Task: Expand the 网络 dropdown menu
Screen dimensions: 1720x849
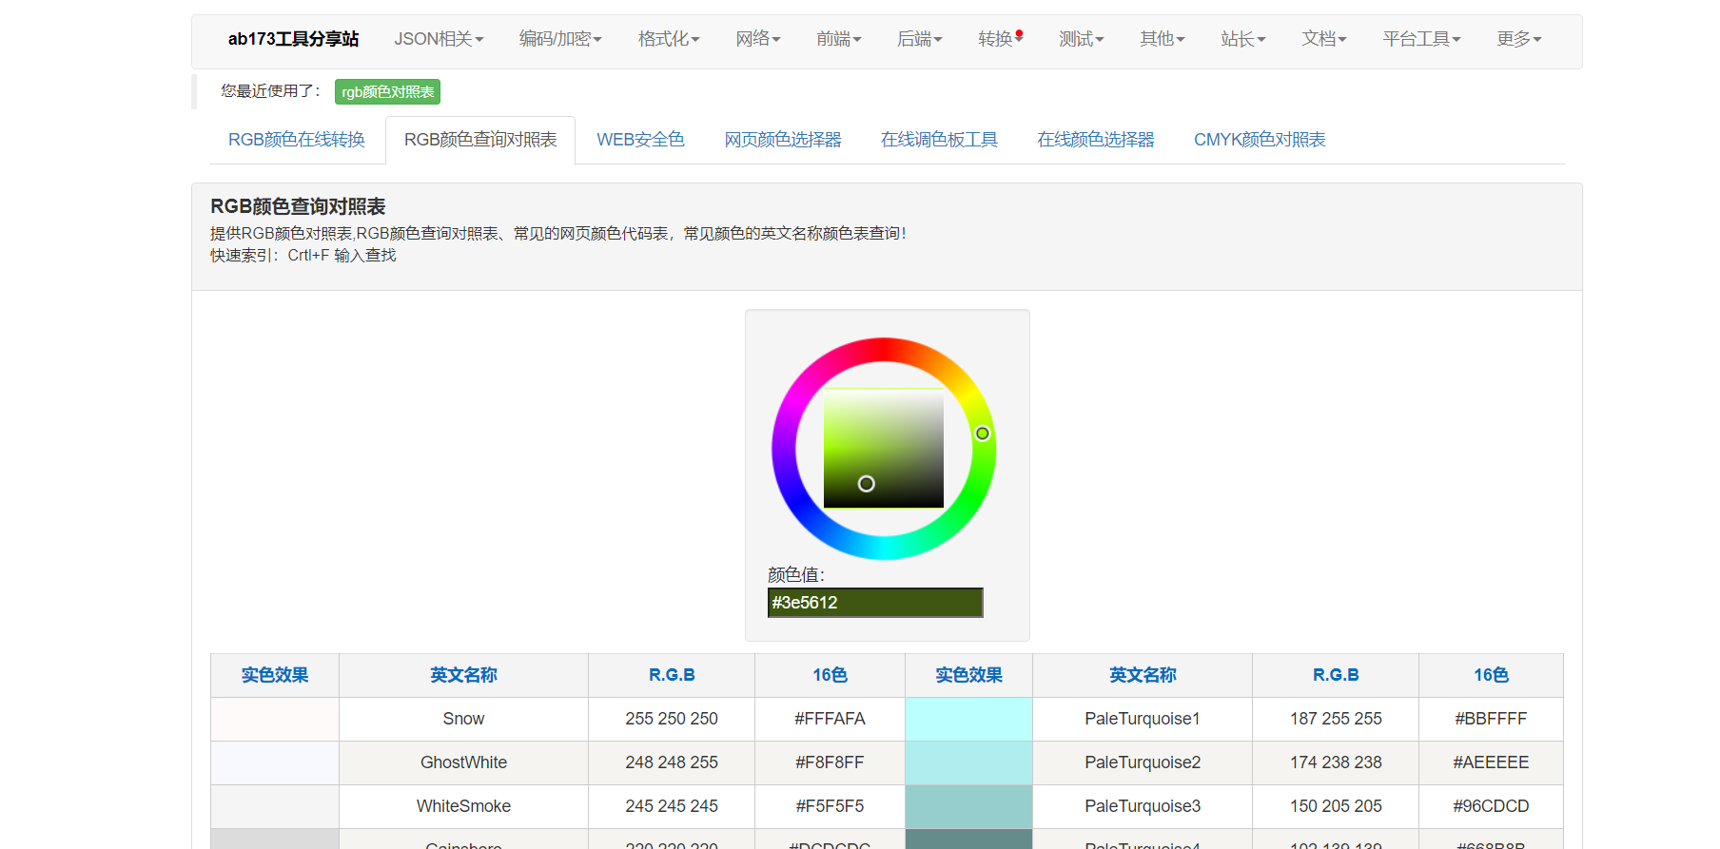Action: pos(758,39)
